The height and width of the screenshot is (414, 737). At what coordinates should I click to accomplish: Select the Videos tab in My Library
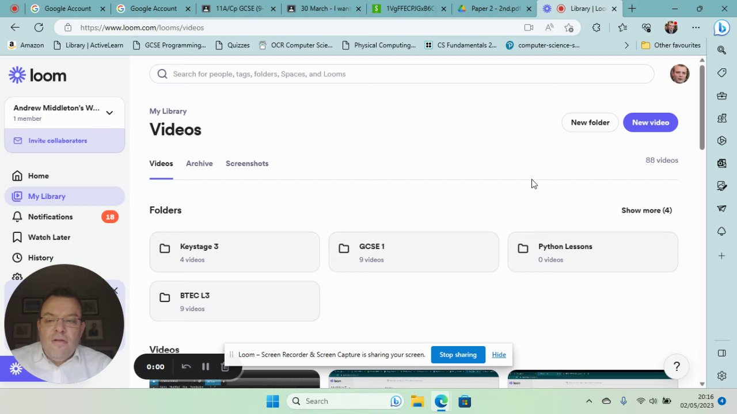click(x=161, y=163)
